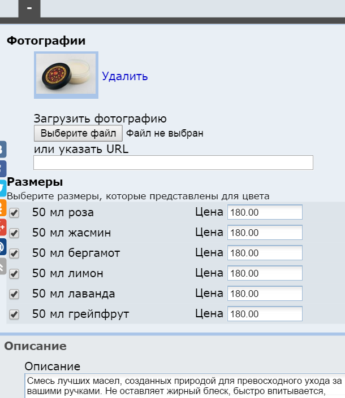Click the Загрузить фотографию label
This screenshot has width=345, height=398.
click(100, 119)
